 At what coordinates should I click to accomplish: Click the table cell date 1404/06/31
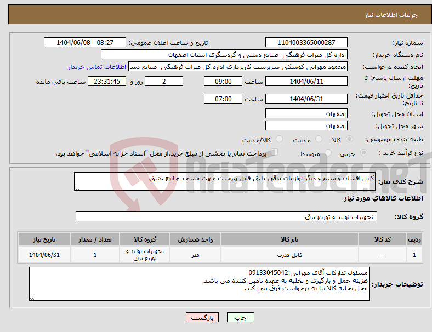pyautogui.click(x=44, y=255)
